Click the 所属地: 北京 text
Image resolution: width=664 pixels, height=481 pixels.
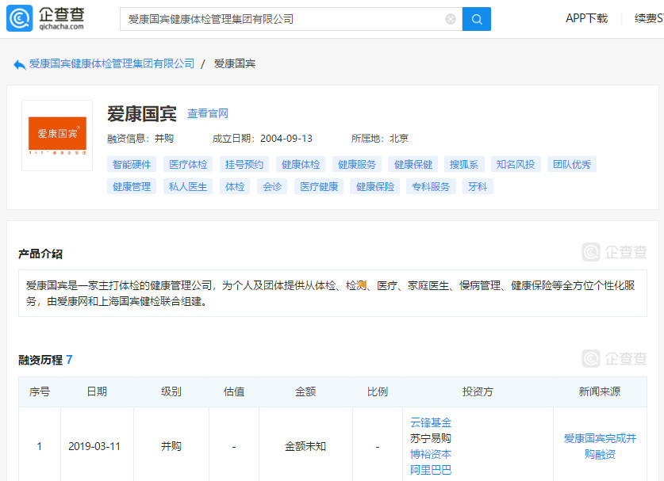(x=380, y=139)
